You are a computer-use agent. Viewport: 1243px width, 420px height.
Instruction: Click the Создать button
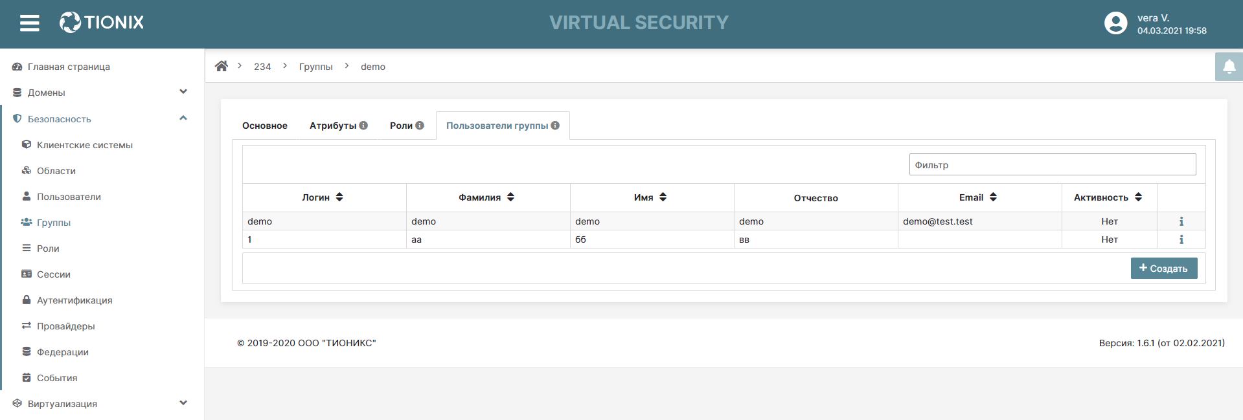(x=1163, y=268)
